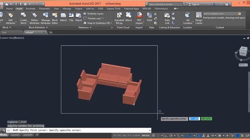Open Snap to Underlays ON dropdown
This screenshot has width=250, height=140.
point(111,23)
